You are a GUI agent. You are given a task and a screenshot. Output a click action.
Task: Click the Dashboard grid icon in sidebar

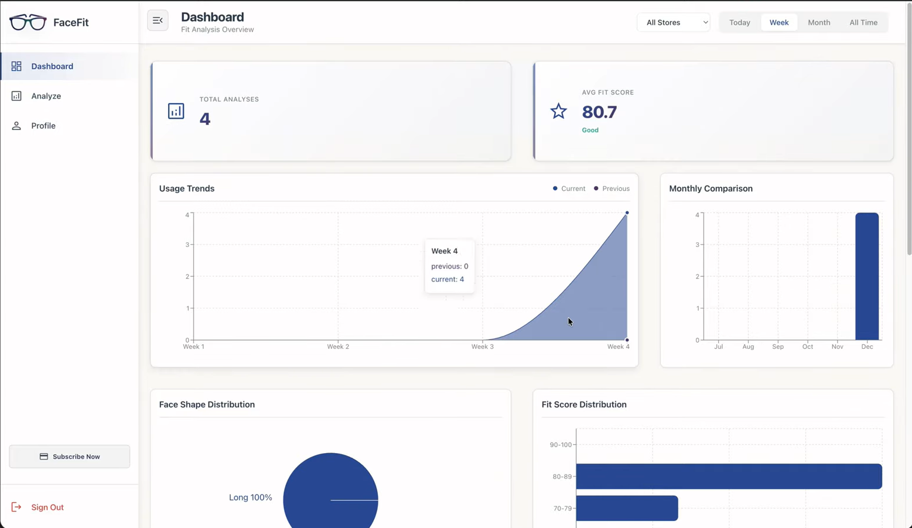pos(16,66)
